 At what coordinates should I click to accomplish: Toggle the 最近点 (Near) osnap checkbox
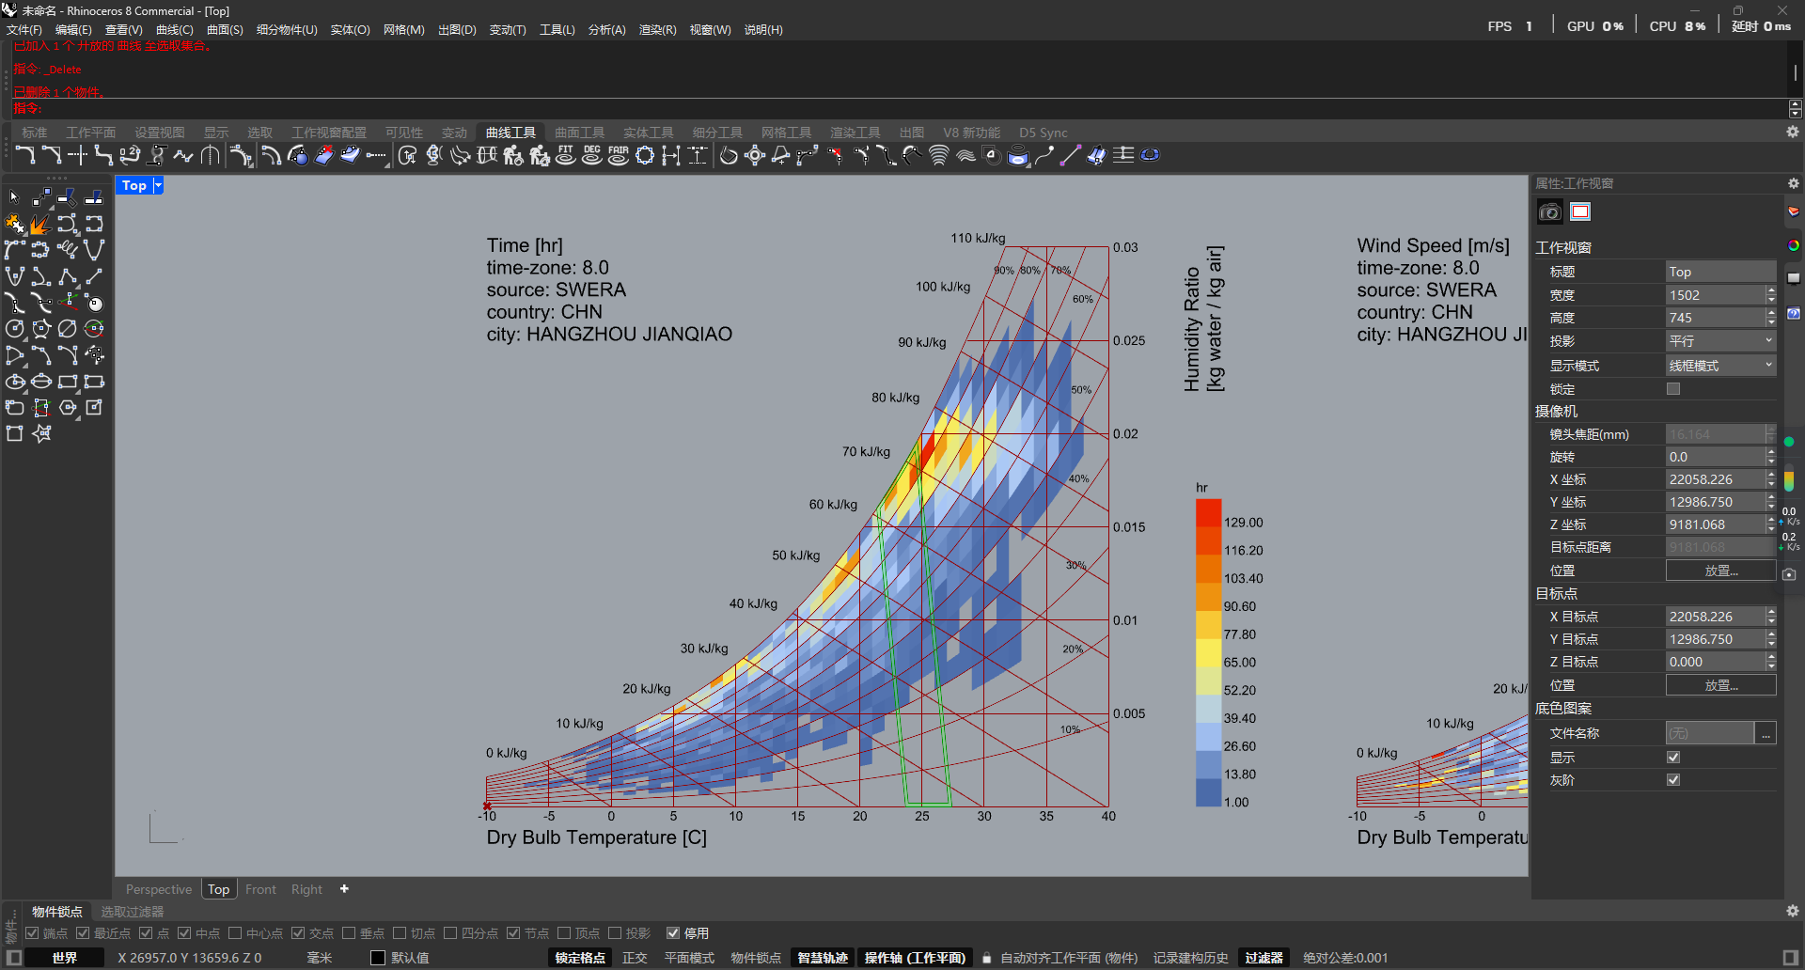coord(83,933)
